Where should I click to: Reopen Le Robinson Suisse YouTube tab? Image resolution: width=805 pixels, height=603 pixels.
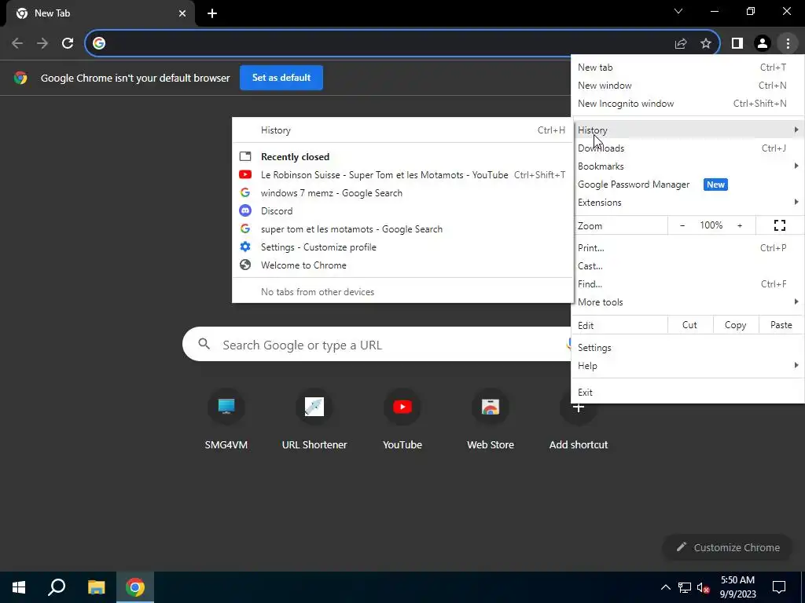tap(402, 175)
